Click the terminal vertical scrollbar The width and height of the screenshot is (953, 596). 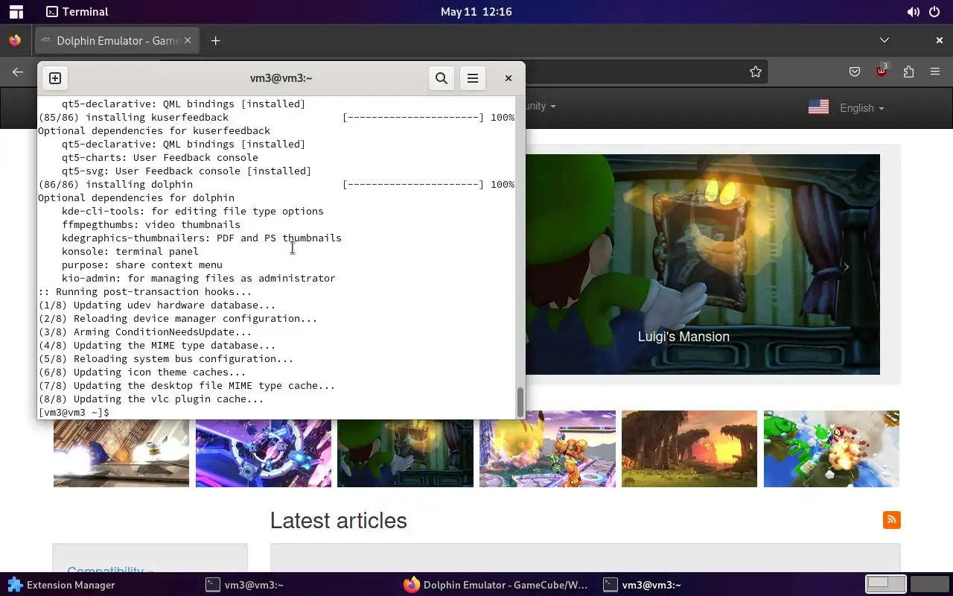pyautogui.click(x=520, y=402)
